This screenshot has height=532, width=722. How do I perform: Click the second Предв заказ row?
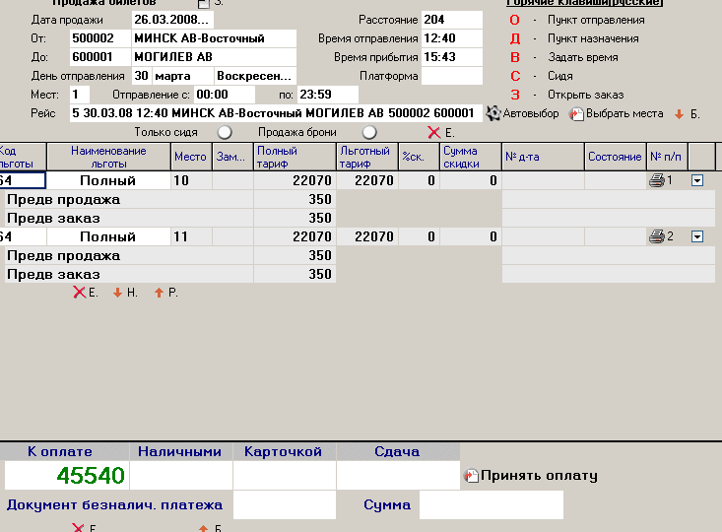tap(127, 274)
